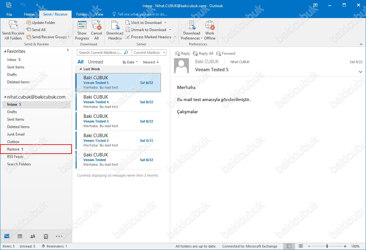
Task: Click the search magnifier icon
Action: (x=126, y=53)
